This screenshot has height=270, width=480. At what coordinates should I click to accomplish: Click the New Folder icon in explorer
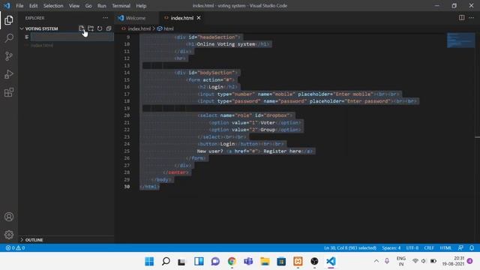tap(91, 28)
